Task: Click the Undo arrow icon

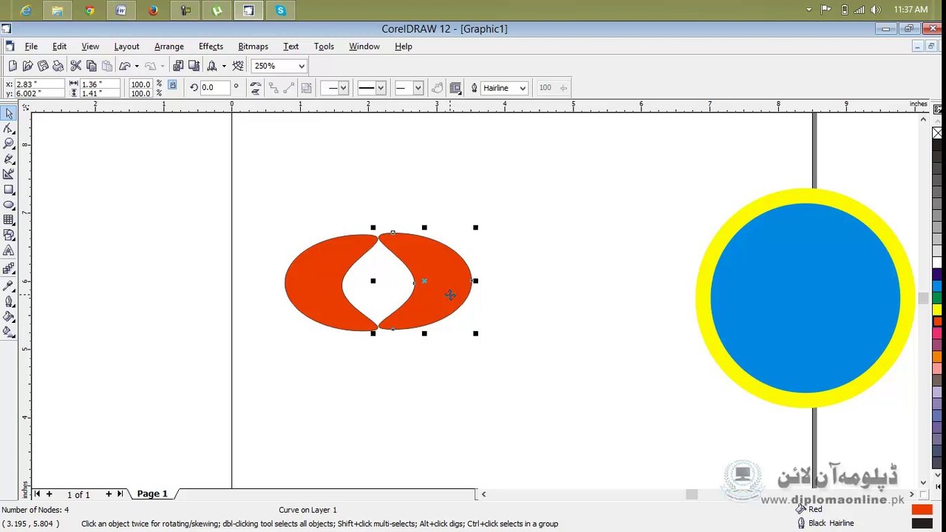Action: pos(124,66)
